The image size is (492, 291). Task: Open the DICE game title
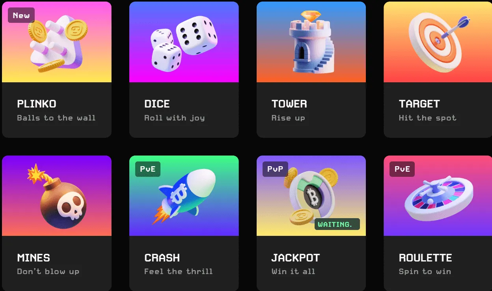(x=157, y=104)
